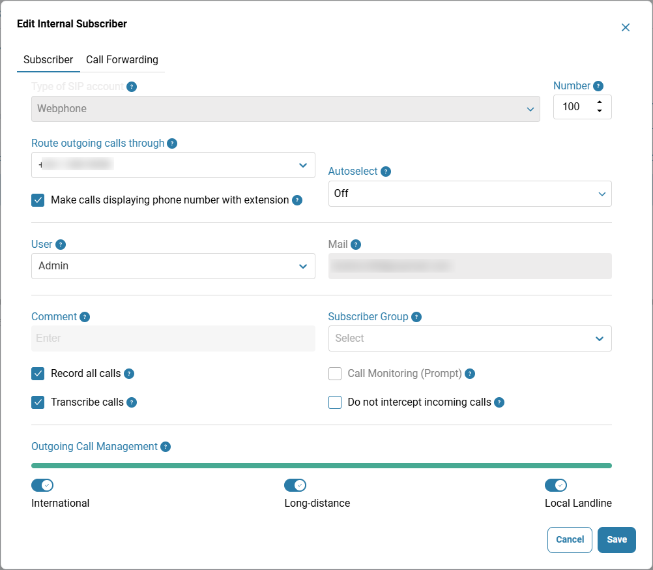
Task: Expand Route outgoing calls through dropdown
Action: 173,166
